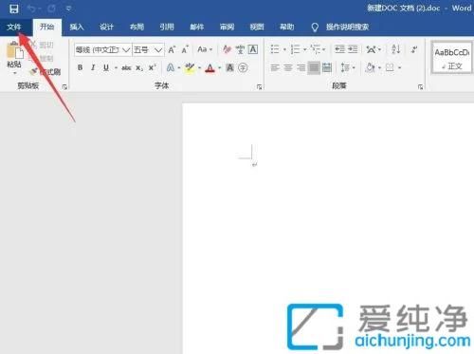The image size is (474, 354).
Task: Click the Redo icon in title bar
Action: tap(52, 9)
